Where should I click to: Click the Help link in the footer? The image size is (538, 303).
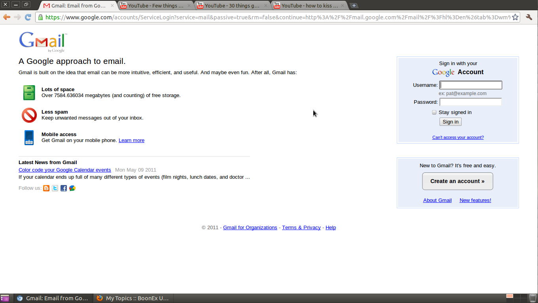pos(331,228)
